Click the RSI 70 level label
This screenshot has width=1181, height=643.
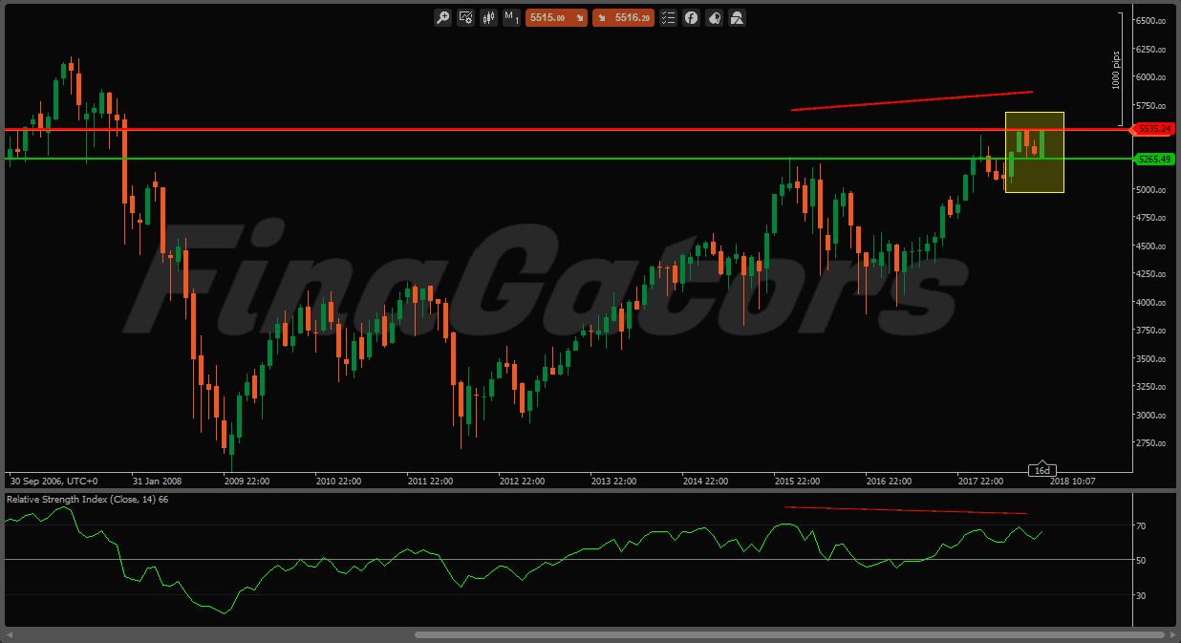tap(1141, 525)
